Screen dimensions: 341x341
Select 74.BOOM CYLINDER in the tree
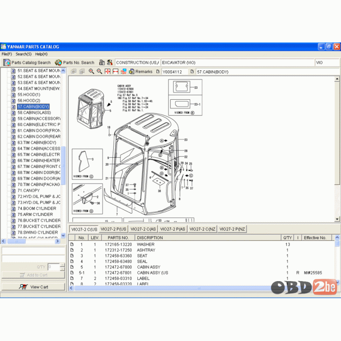coord(37,209)
